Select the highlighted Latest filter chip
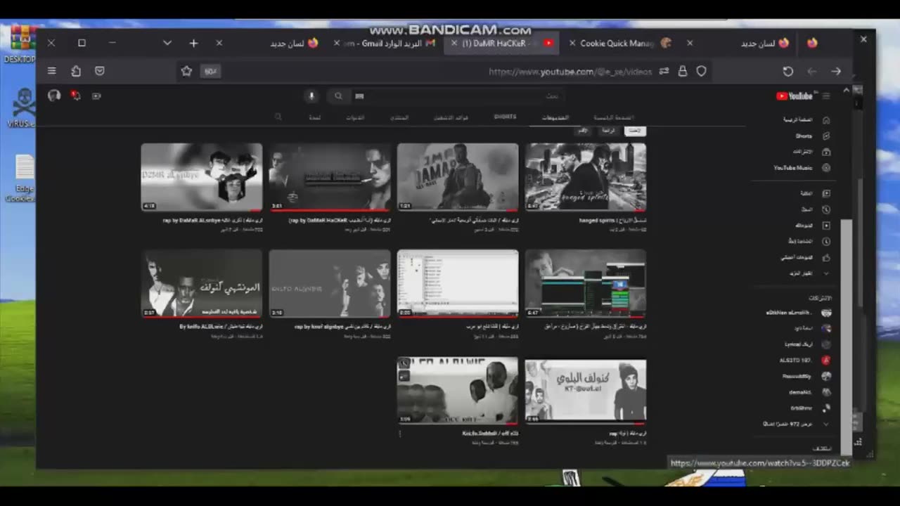The image size is (900, 506). coord(635,131)
